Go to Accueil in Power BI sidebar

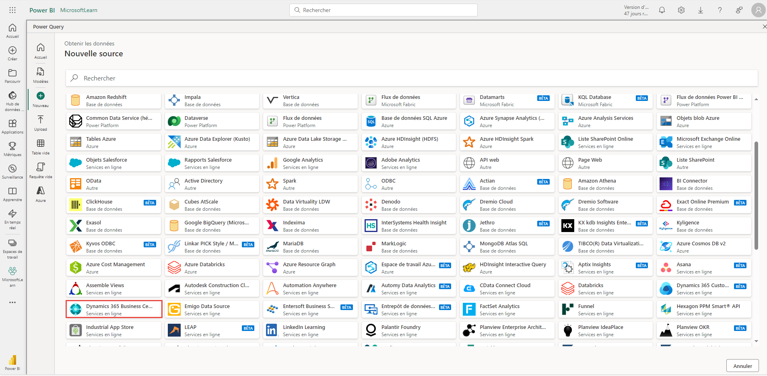tap(12, 31)
